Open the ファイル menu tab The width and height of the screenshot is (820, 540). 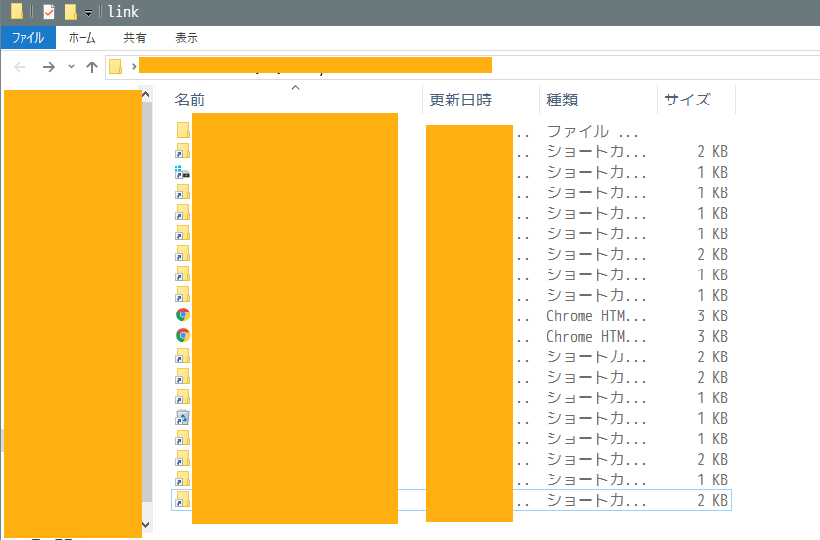[x=27, y=38]
